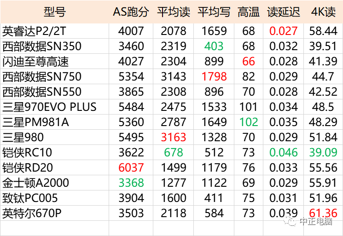
Task: Click the red 4K read 61.36
Action: (x=323, y=213)
